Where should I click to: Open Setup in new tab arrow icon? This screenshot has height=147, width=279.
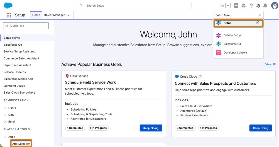tap(258, 23)
